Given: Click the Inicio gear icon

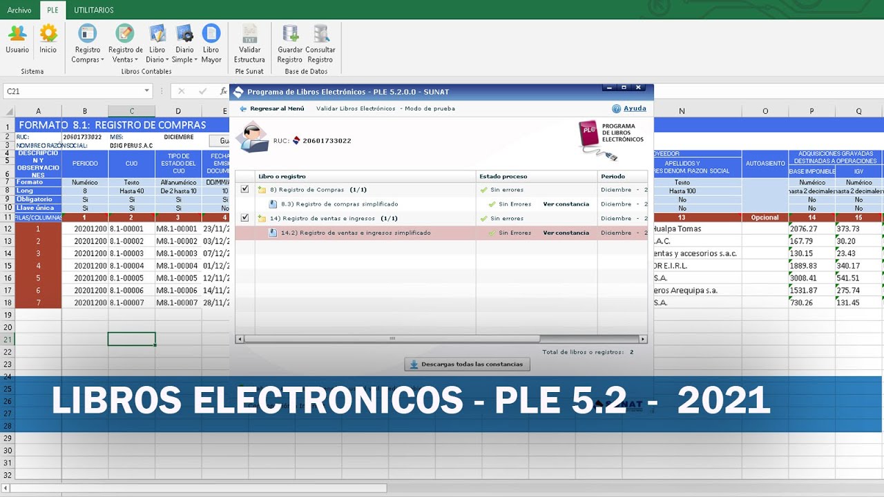Looking at the screenshot, I should click(x=48, y=33).
